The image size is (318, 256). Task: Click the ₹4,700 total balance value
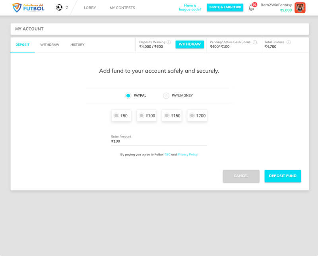pos(270,47)
